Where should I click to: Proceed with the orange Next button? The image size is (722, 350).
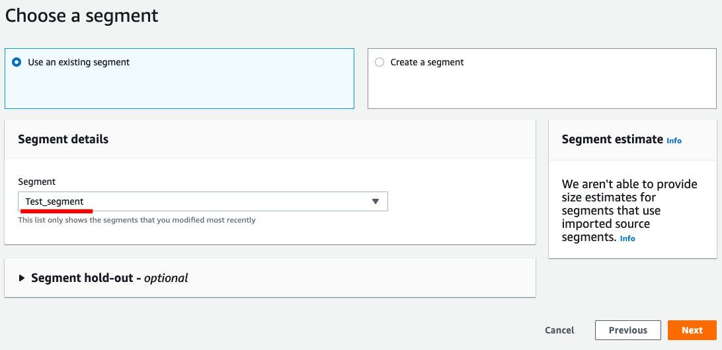coord(692,330)
